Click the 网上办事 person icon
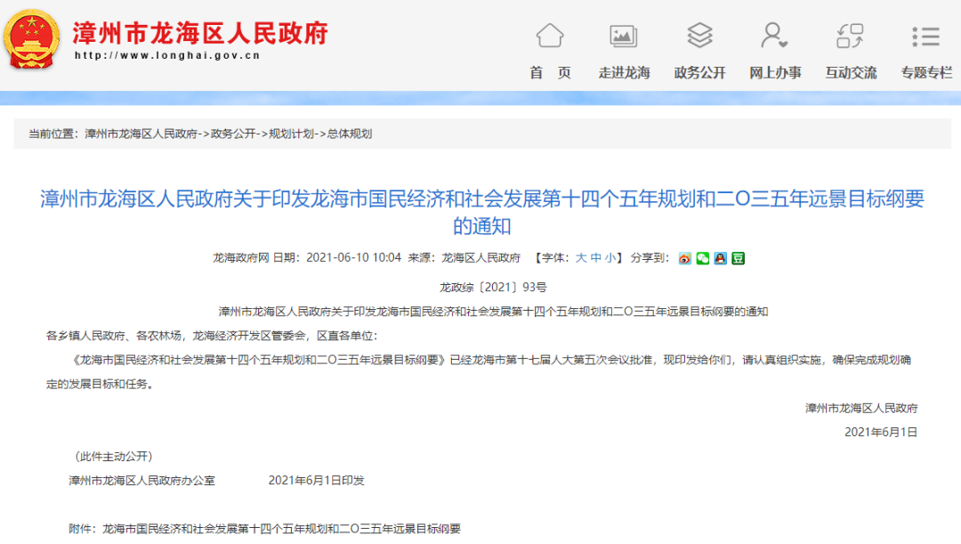Image resolution: width=961 pixels, height=544 pixels. pyautogui.click(x=774, y=37)
